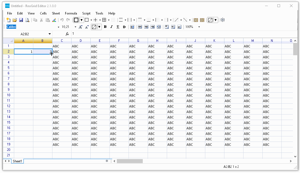Align text to the left
This screenshot has height=173, width=300.
point(140,27)
